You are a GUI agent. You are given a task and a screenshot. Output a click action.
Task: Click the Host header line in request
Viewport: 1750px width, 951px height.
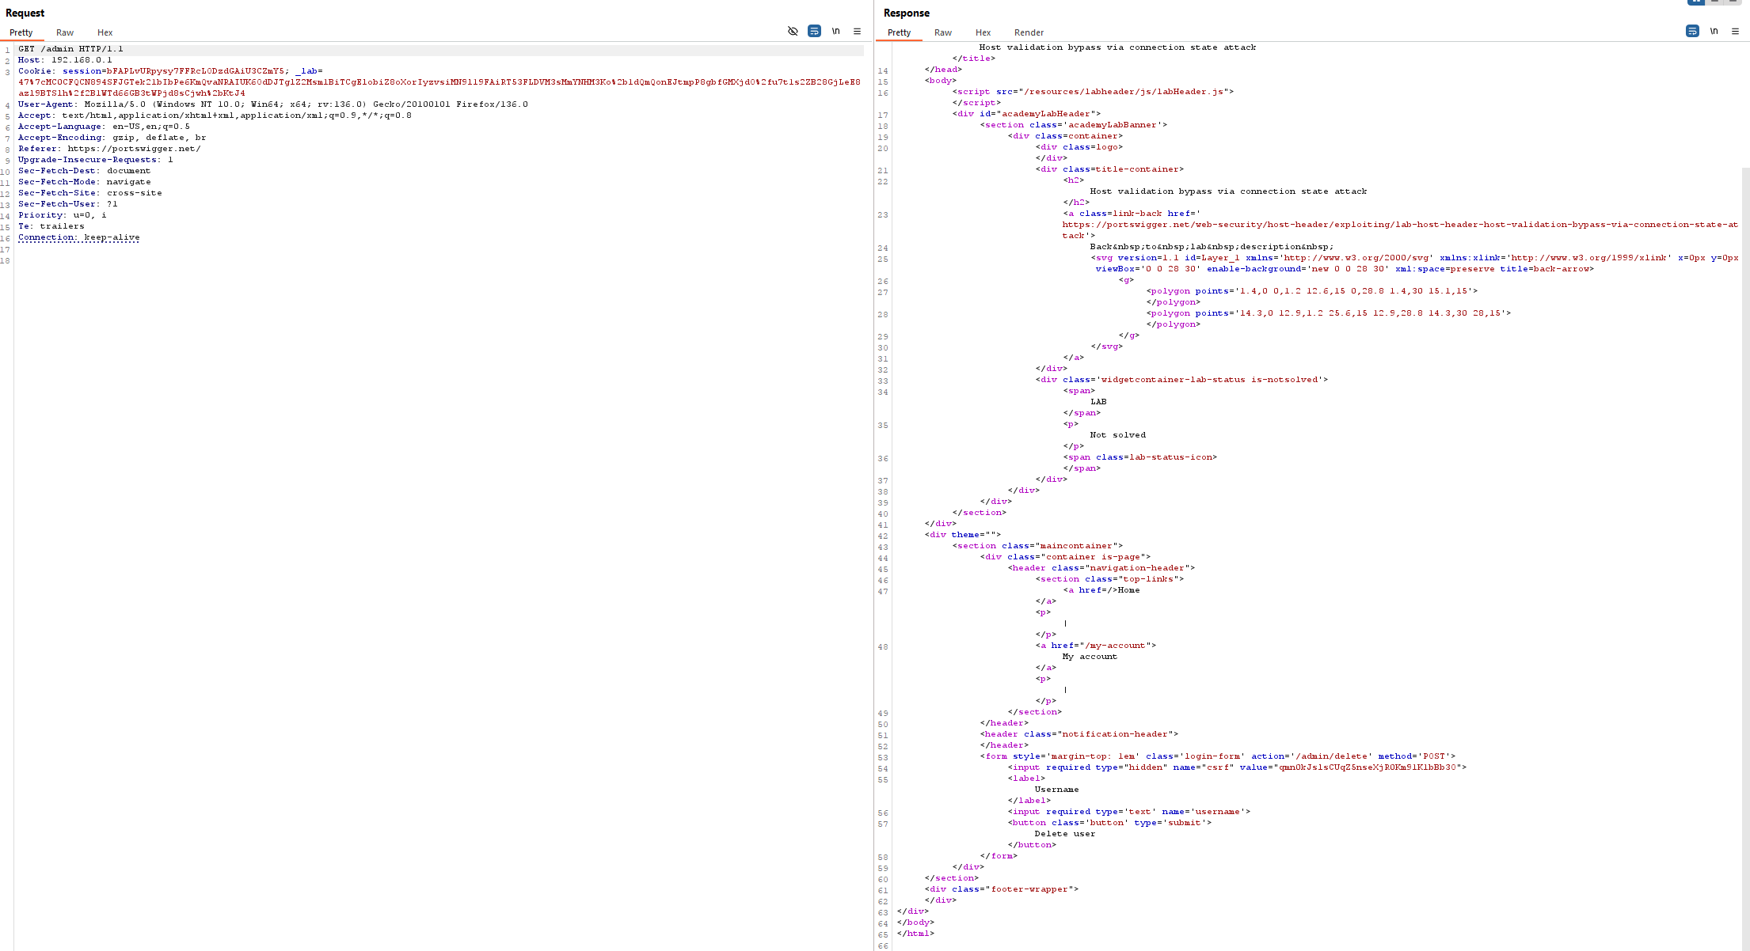[x=65, y=60]
